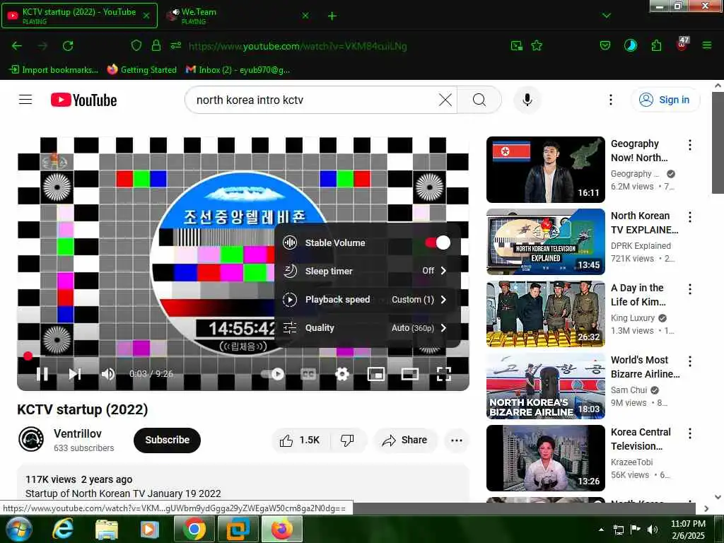Open YouTube settings three-dot menu near Sign in
This screenshot has height=543, width=724.
tap(611, 100)
